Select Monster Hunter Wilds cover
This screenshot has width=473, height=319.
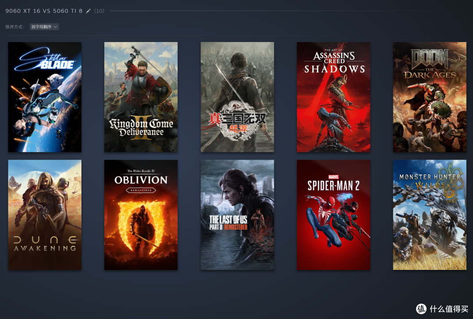point(430,215)
